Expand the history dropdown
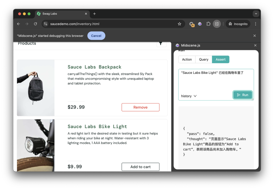This screenshot has height=189, width=274. (x=189, y=96)
